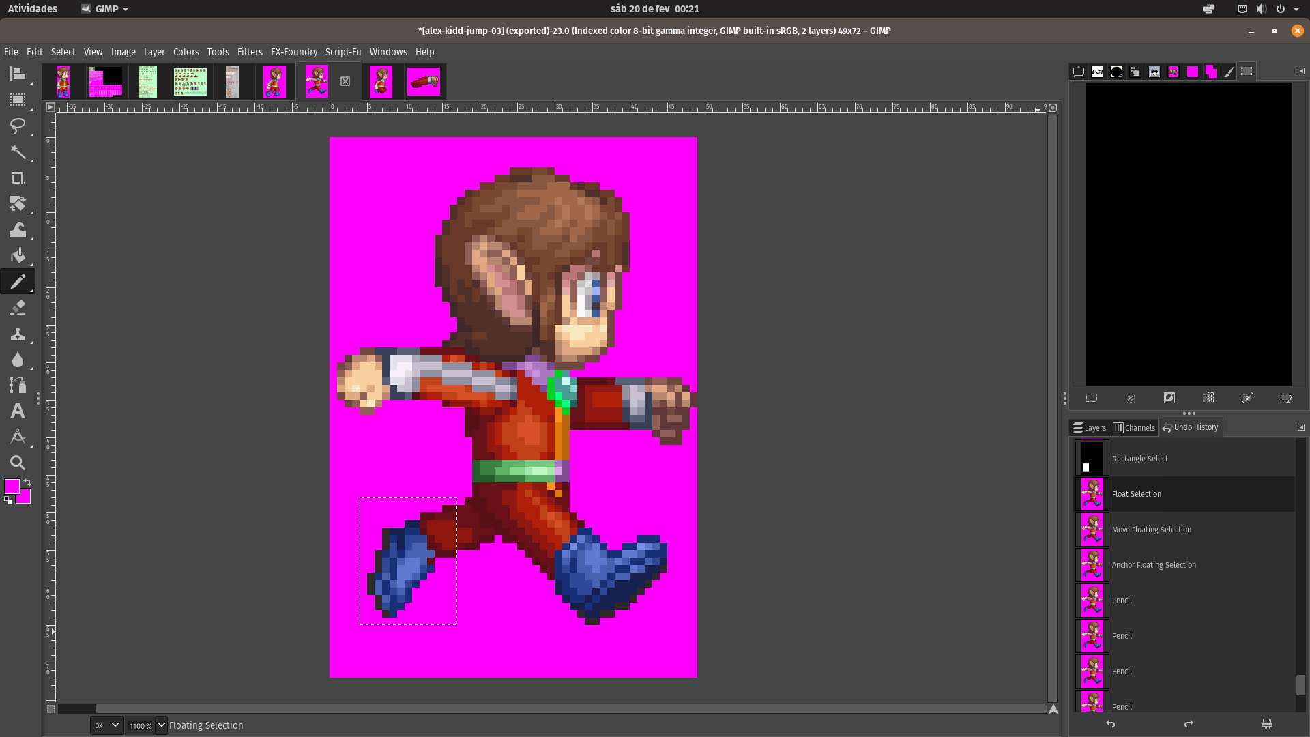Redo step in Undo History panel
The height and width of the screenshot is (737, 1310).
1189,724
